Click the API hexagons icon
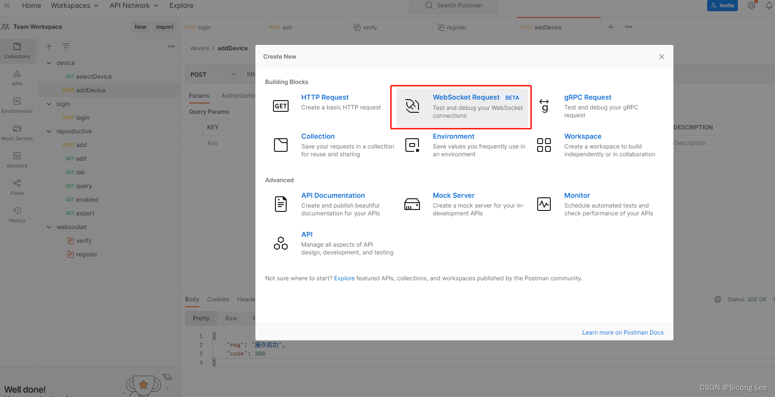Screen dimensions: 775x397 click(x=281, y=243)
